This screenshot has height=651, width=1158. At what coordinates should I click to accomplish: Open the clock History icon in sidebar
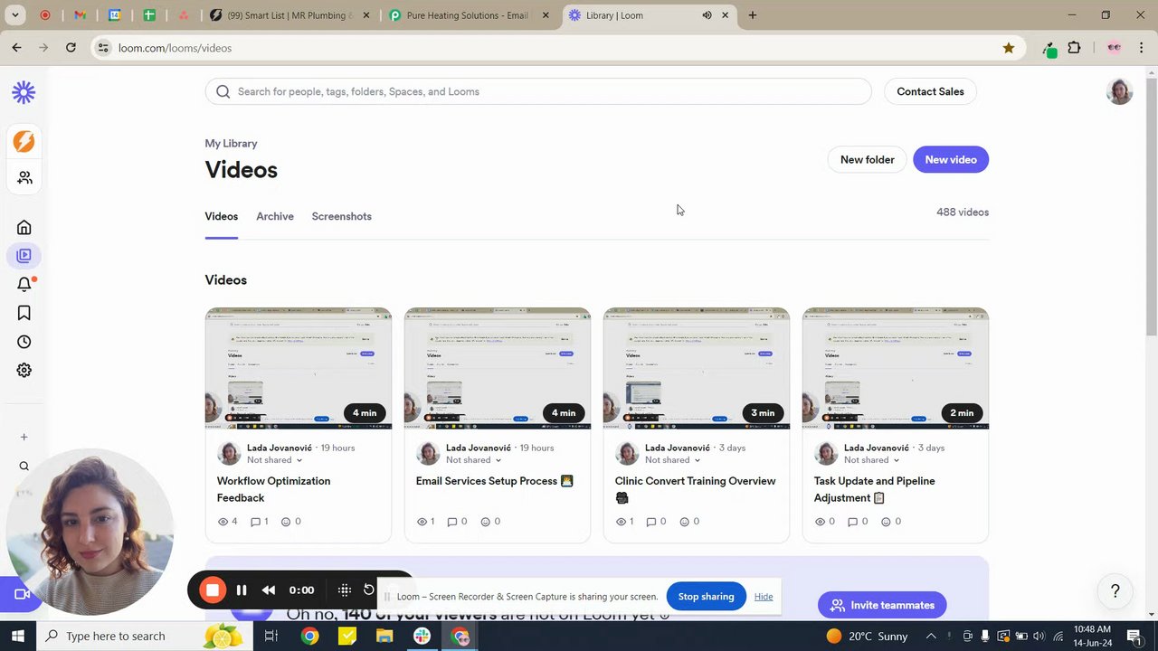[x=24, y=342]
